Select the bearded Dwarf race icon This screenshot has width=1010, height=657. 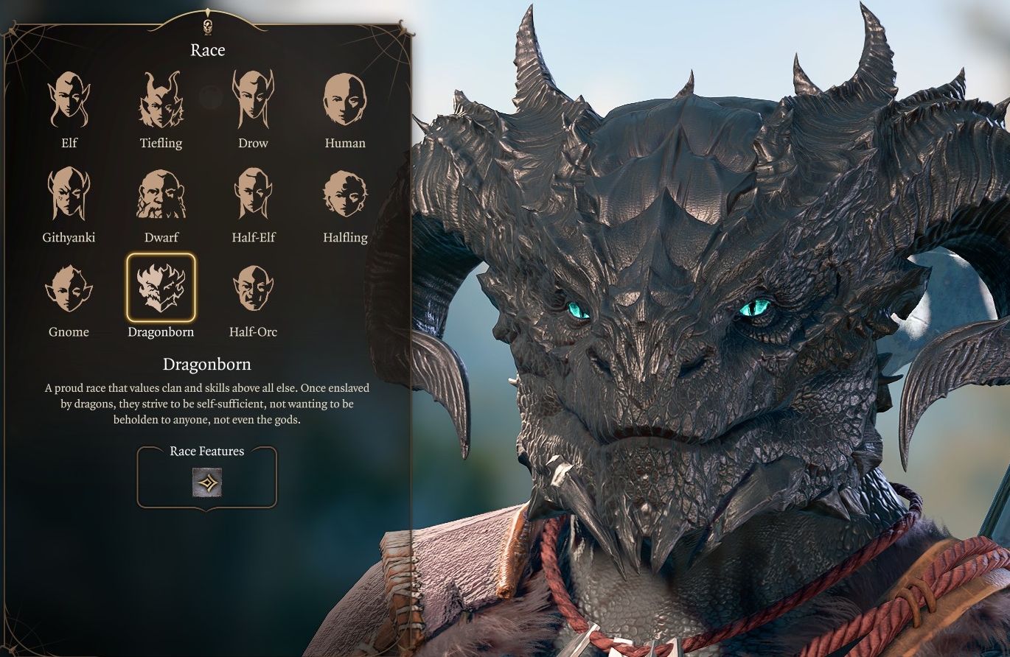click(x=161, y=194)
